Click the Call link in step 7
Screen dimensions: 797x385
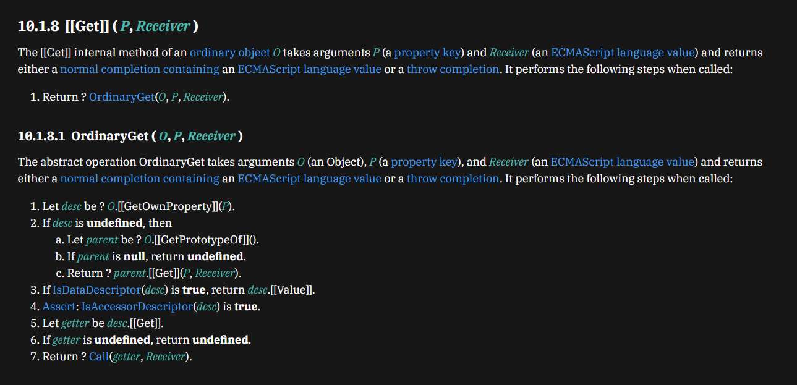pyautogui.click(x=98, y=357)
